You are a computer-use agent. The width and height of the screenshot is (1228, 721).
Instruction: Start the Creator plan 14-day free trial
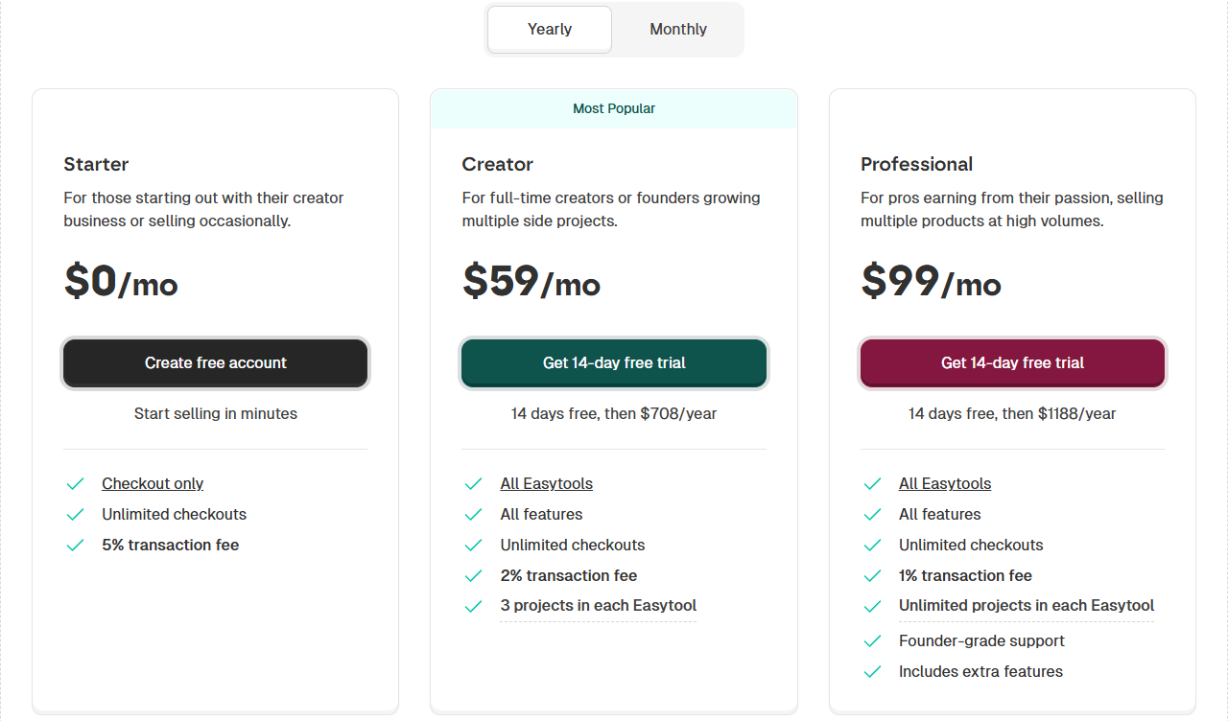[614, 363]
